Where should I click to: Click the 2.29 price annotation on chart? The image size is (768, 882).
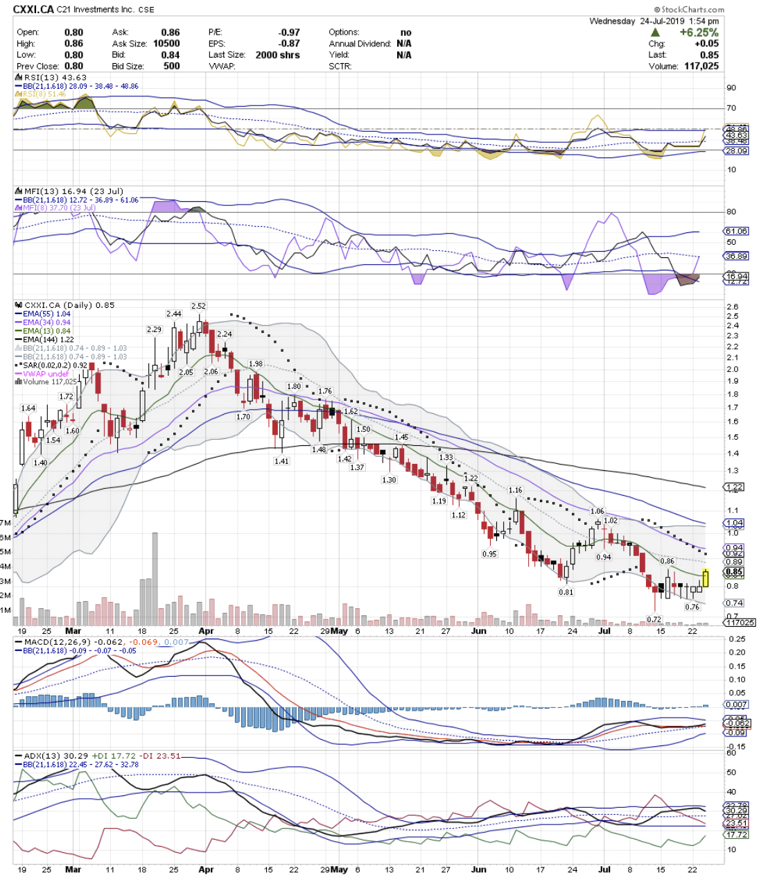[154, 329]
